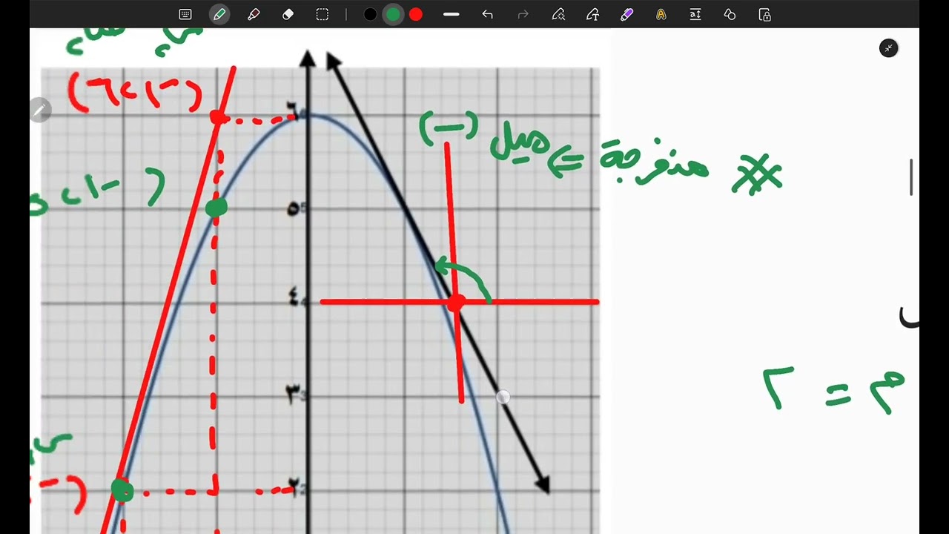Select the lasso selection tool

(x=322, y=15)
